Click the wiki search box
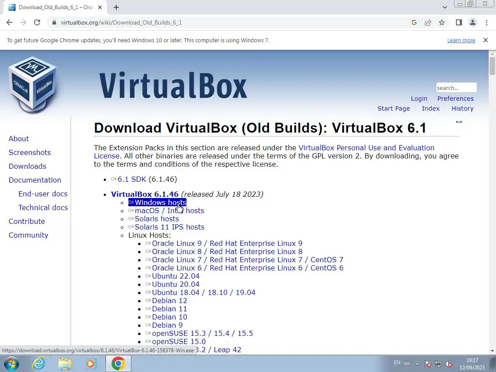 456,88
